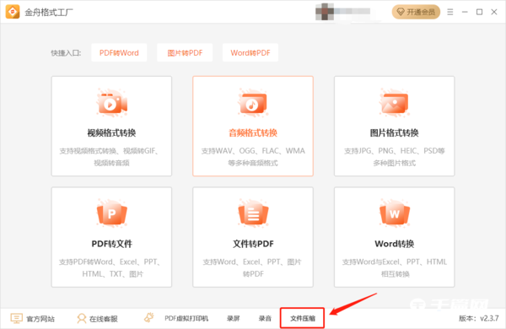This screenshot has height=329, width=506.
Task: Click the version text v2.3.7
Action: (x=489, y=318)
